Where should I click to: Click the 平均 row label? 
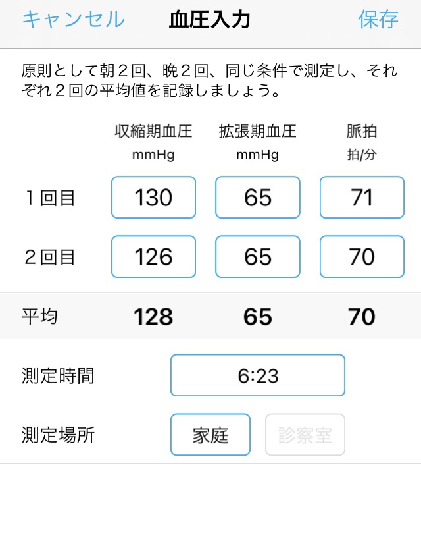point(39,317)
